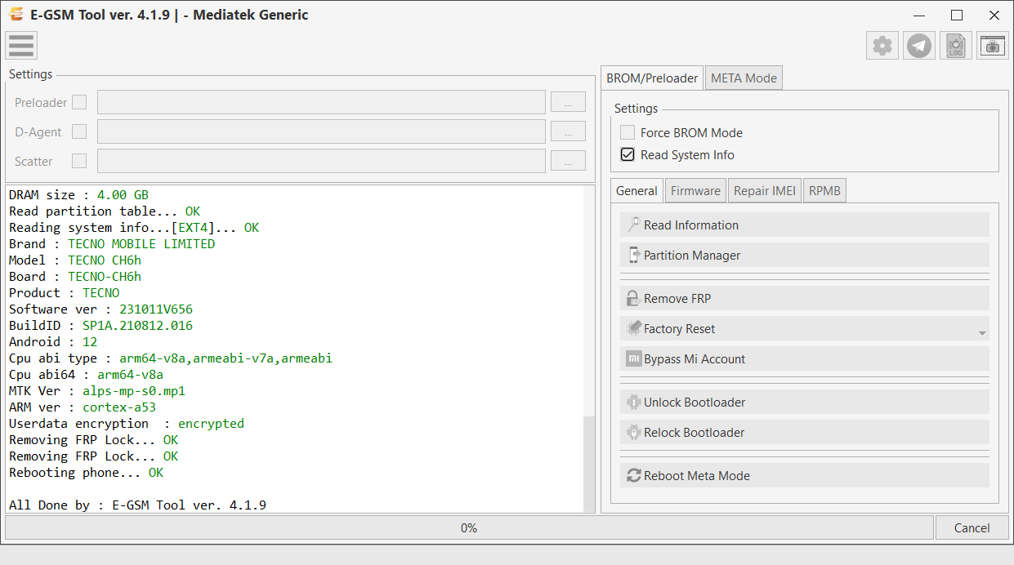This screenshot has height=565, width=1014.
Task: Take a screenshot with camera icon
Action: pyautogui.click(x=992, y=46)
